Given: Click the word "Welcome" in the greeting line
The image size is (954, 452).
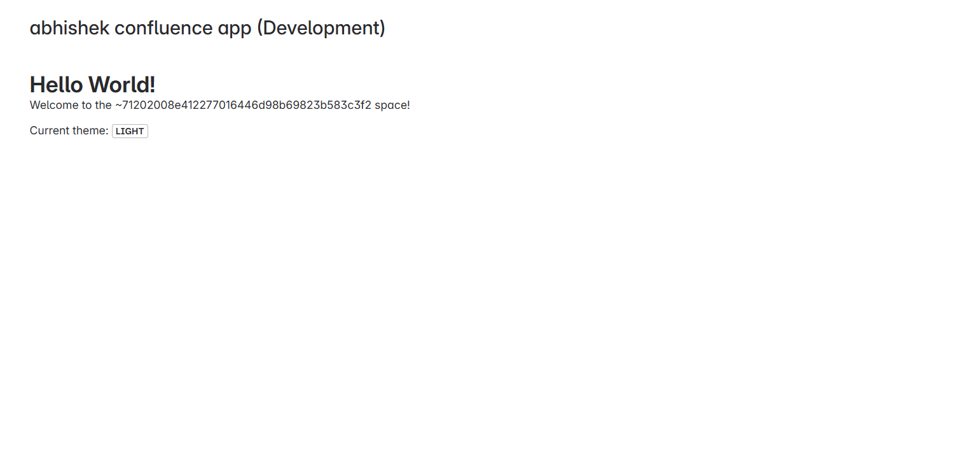Looking at the screenshot, I should 52,105.
